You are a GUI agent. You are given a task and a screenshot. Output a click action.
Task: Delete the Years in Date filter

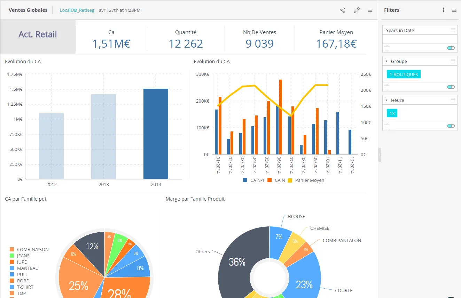click(387, 48)
